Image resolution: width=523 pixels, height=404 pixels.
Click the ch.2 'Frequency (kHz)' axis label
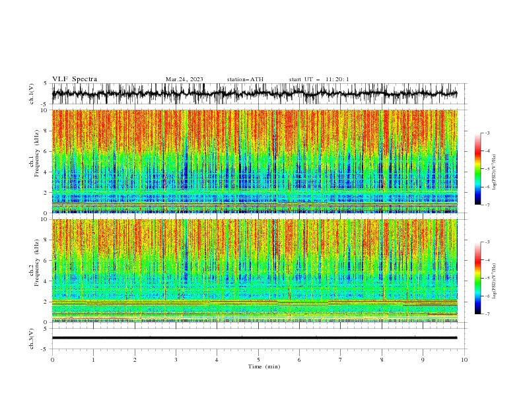pos(37,262)
